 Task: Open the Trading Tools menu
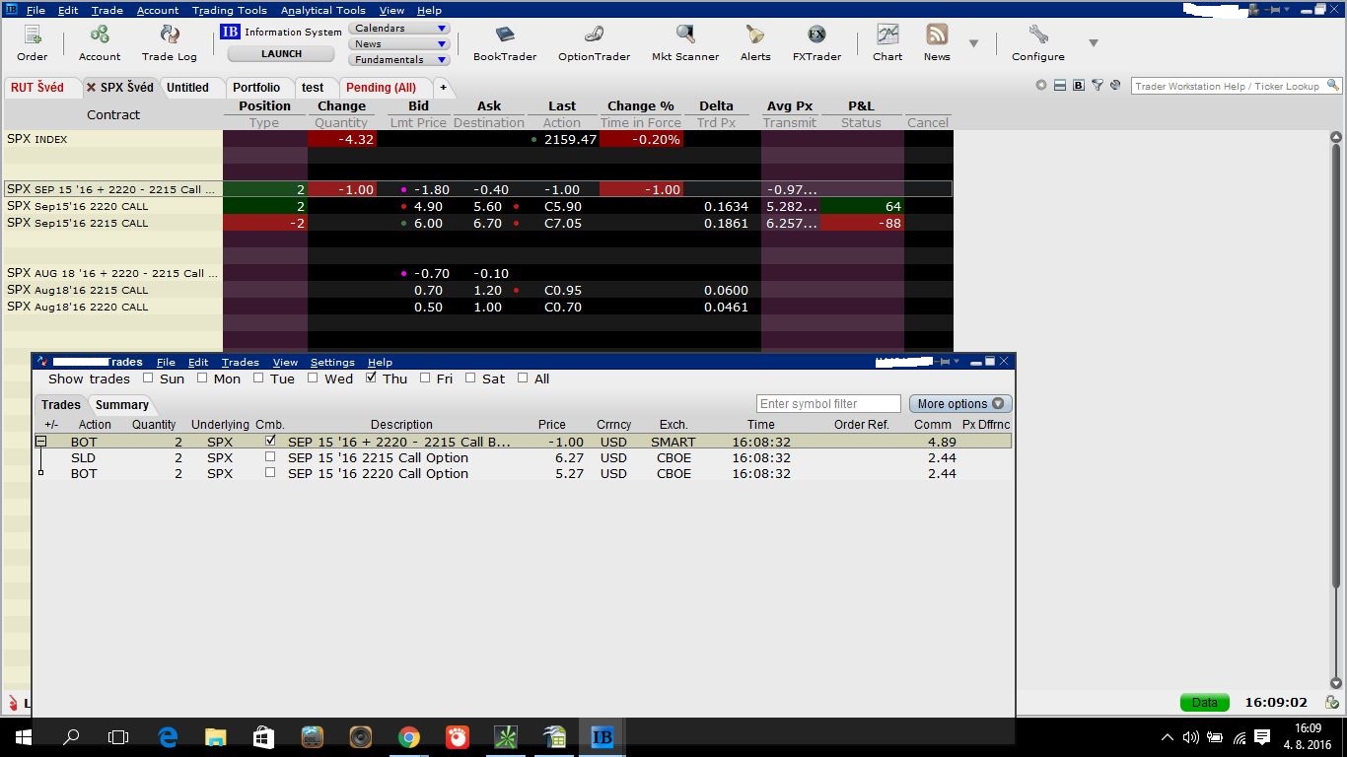click(229, 10)
